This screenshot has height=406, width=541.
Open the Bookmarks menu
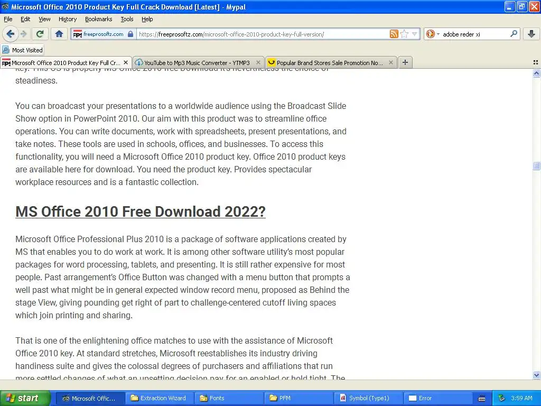click(x=99, y=19)
